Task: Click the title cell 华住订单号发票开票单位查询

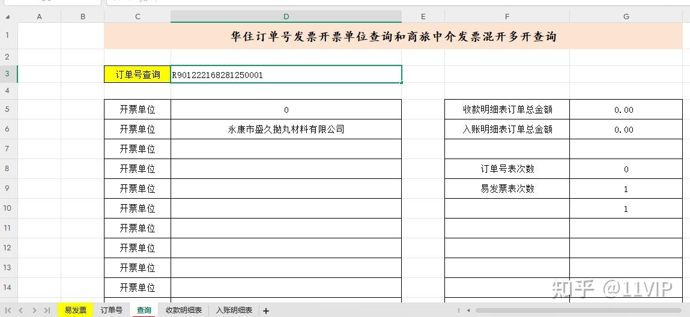Action: 393,36
